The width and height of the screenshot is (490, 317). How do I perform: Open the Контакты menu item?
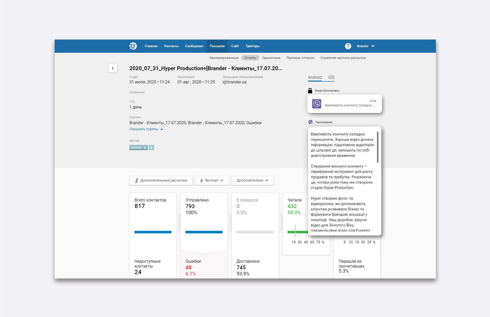click(171, 46)
